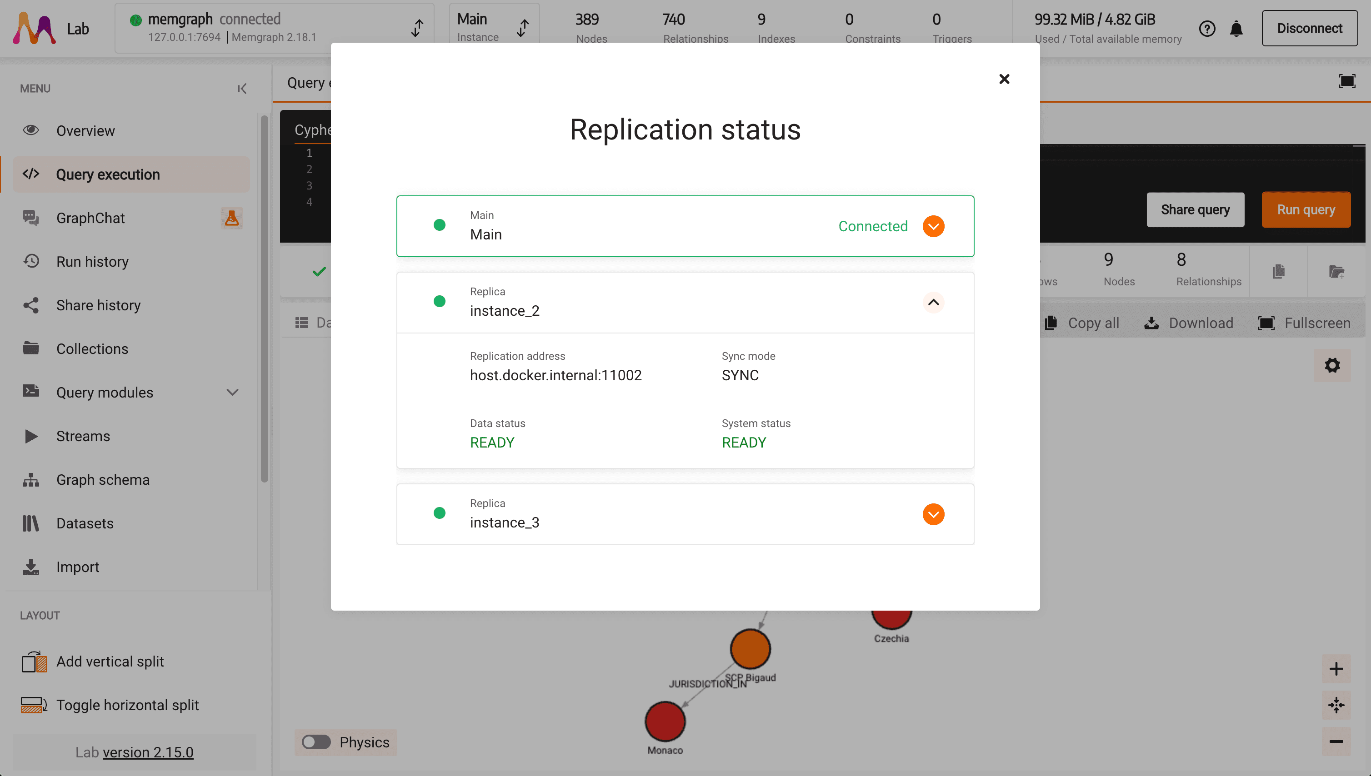Click the Connected status label
Viewport: 1371px width, 776px height.
[872, 226]
